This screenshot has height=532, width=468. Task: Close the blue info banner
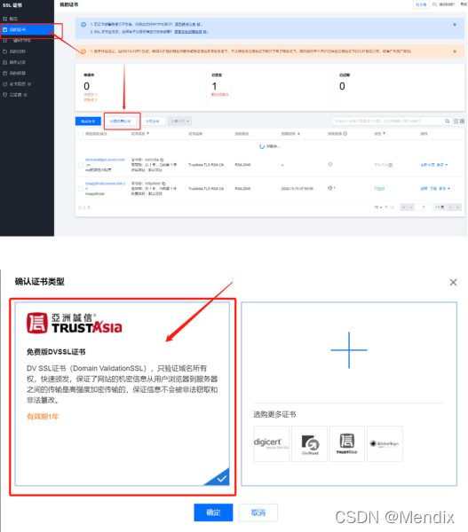[x=455, y=25]
